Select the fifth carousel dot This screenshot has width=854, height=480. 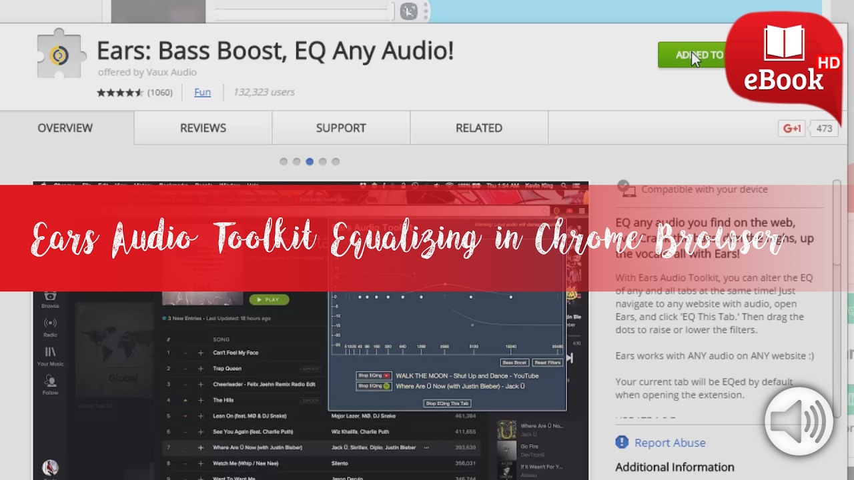tap(336, 162)
